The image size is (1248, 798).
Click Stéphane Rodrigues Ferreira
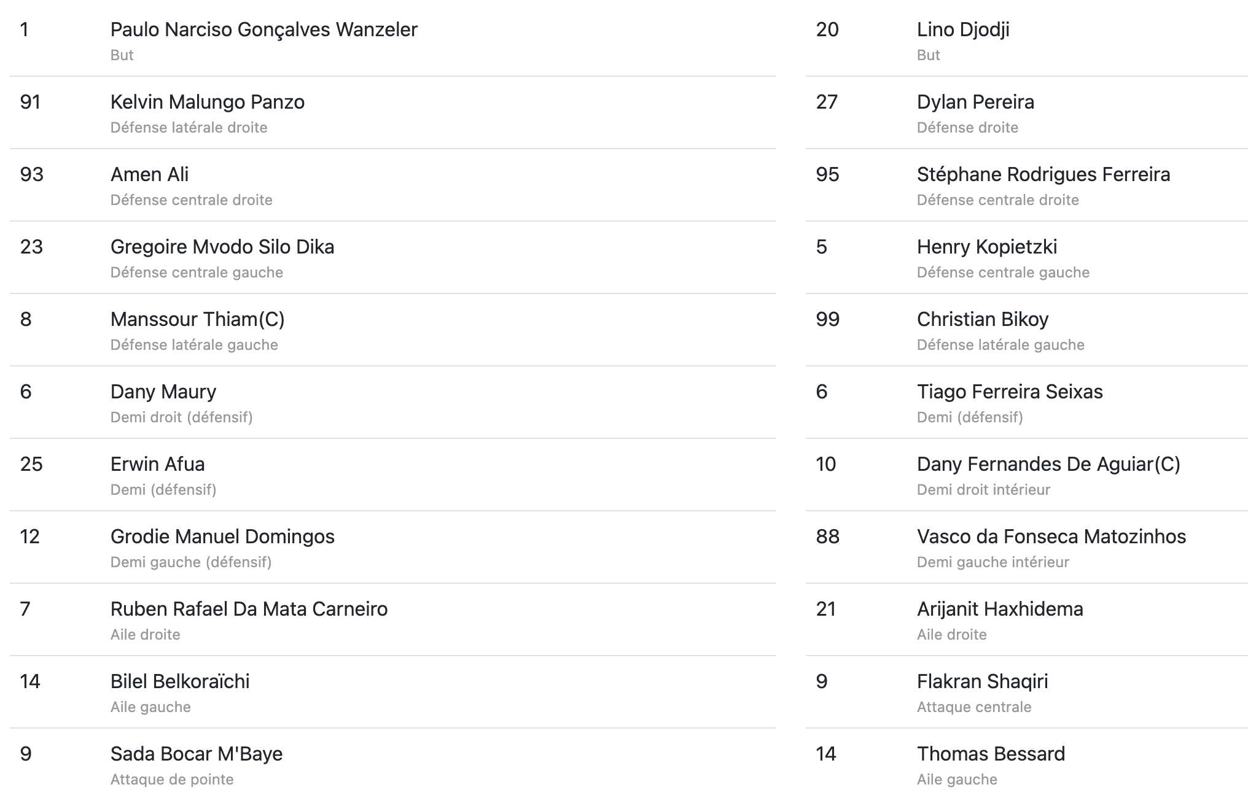coord(1027,185)
